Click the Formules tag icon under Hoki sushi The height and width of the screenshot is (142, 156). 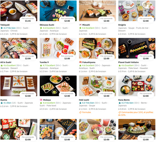coord(80,112)
